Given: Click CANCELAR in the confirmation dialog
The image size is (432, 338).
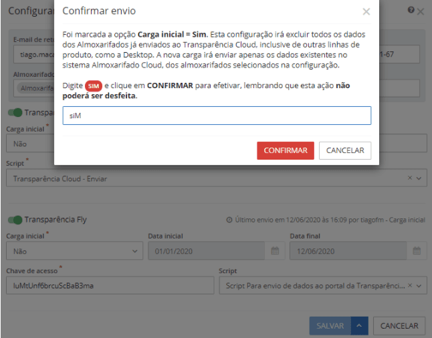Looking at the screenshot, I should (344, 150).
